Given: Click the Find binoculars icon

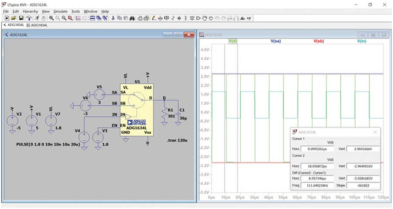Looking at the screenshot, I should click(132, 18).
